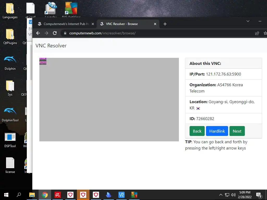The image size is (267, 200).
Task: Open the notification center icon
Action: tap(259, 195)
